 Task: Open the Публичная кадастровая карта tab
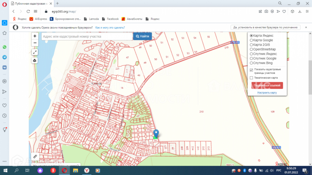point(31,3)
